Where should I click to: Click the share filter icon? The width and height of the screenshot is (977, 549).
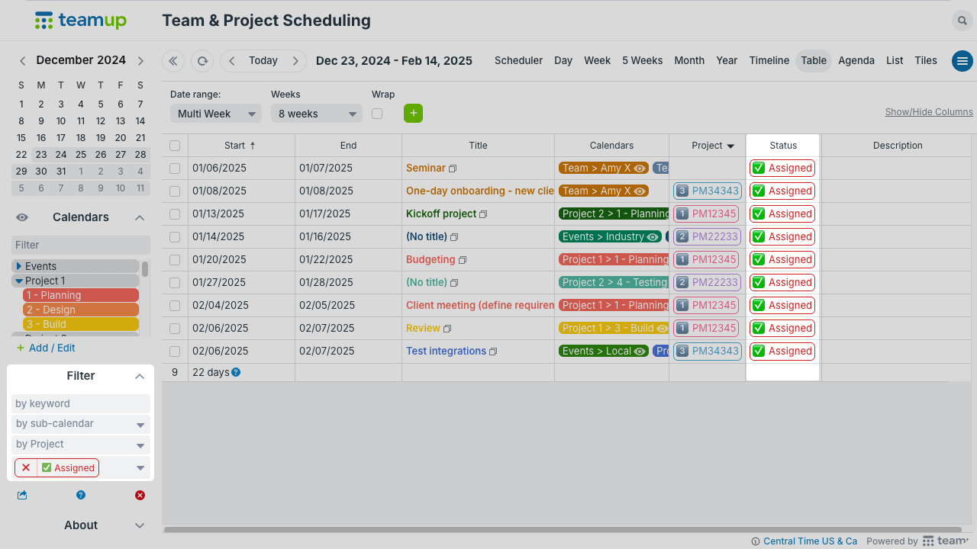(x=22, y=495)
